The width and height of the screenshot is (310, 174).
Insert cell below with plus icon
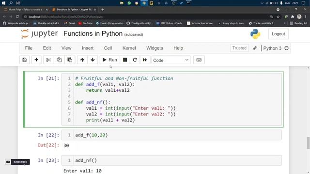tap(36, 60)
